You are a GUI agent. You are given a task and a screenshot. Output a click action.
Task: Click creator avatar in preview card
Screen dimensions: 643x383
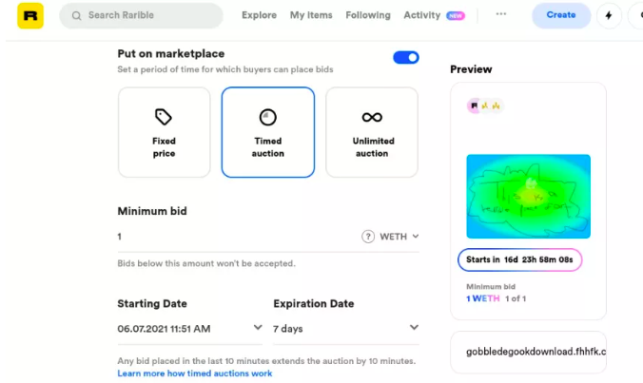pyautogui.click(x=474, y=105)
